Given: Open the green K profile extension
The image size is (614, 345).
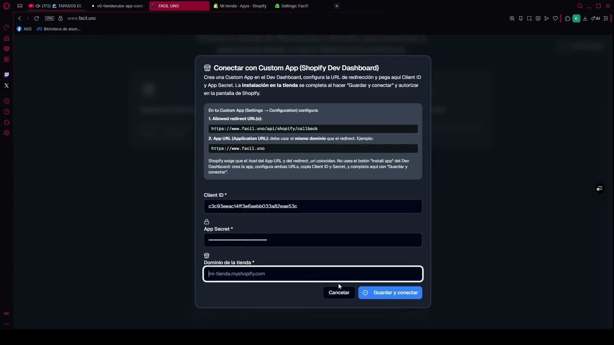Looking at the screenshot, I should point(576,18).
